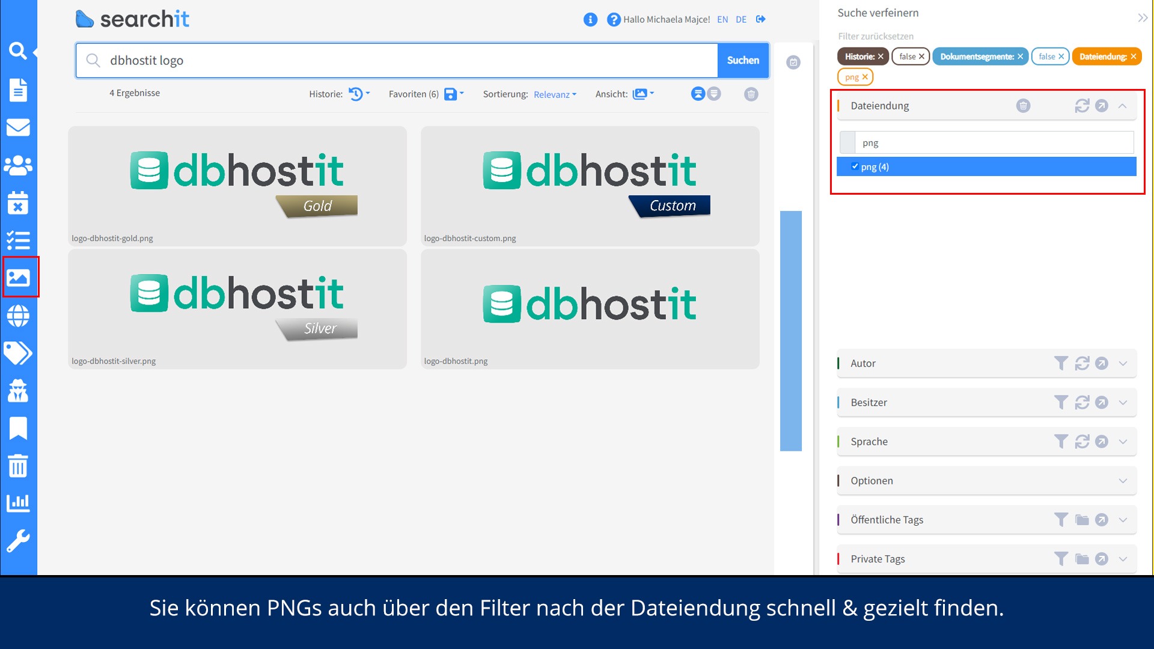Viewport: 1154px width, 649px height.
Task: Open the statistics chart section in the sidebar
Action: 18,503
